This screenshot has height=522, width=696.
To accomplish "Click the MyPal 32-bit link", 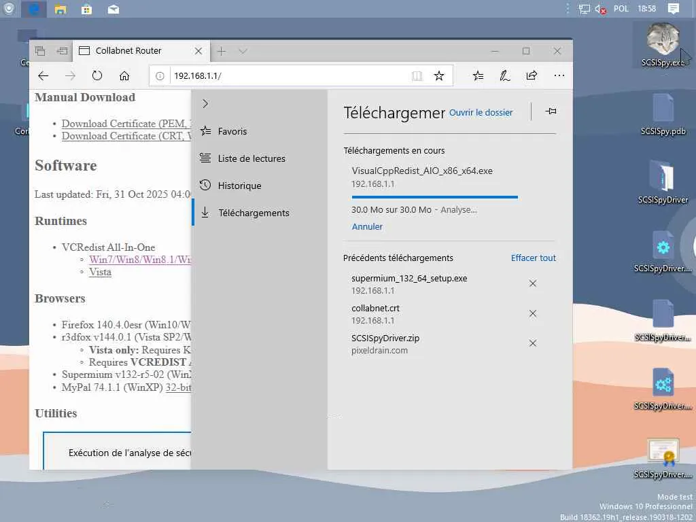I will coord(178,387).
